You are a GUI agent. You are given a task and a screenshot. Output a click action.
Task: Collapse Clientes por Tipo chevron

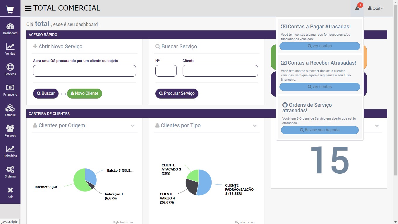point(255,126)
